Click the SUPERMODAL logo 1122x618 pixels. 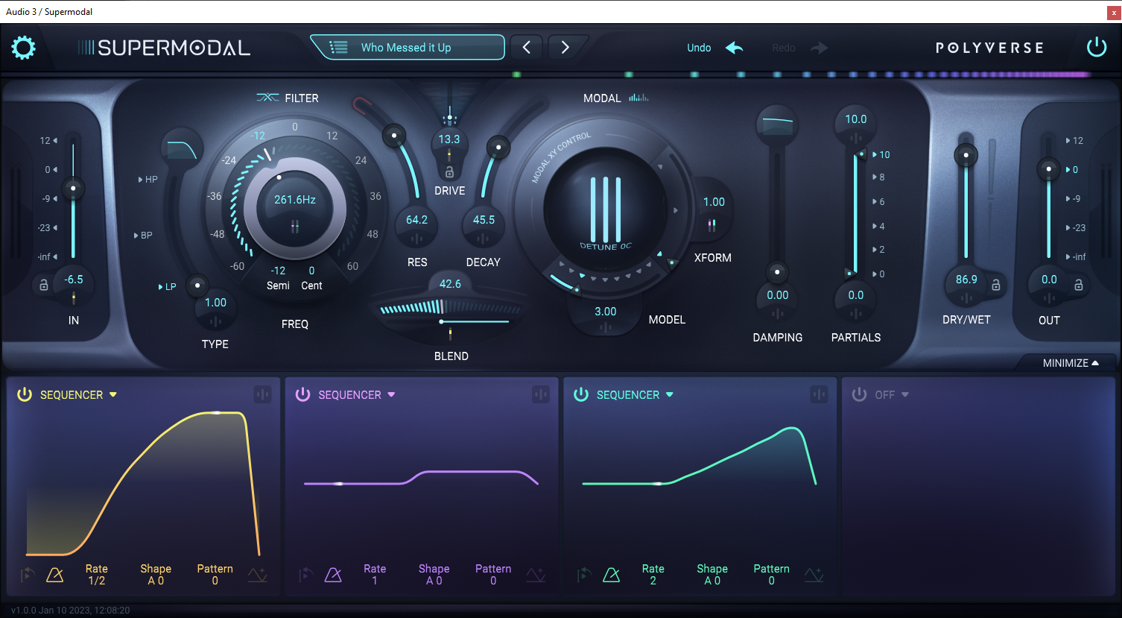click(x=165, y=48)
